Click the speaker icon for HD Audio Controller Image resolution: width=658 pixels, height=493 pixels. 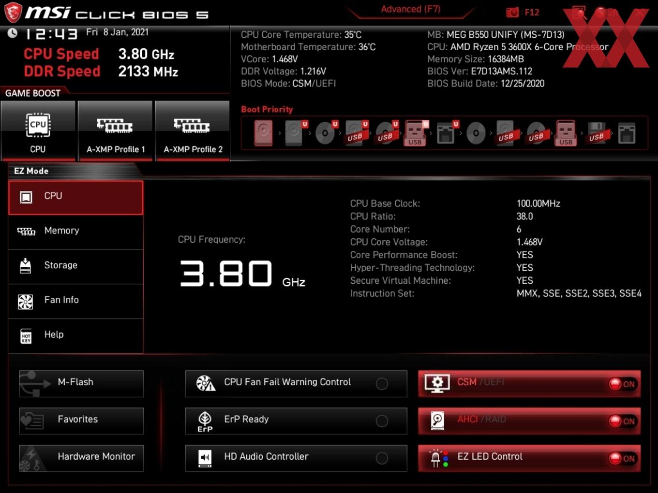coord(205,458)
